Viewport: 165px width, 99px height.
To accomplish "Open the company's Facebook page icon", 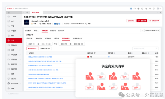I will [x=59, y=24].
